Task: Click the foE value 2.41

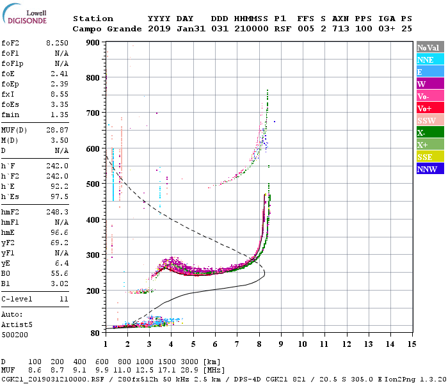Action: tap(60, 74)
